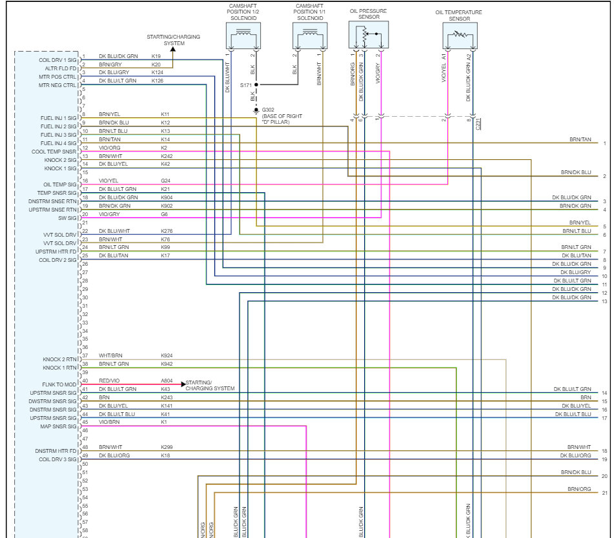Click the "DK BLU/GRY" label at right output 10
The width and height of the screenshot is (614, 538).
pyautogui.click(x=576, y=272)
